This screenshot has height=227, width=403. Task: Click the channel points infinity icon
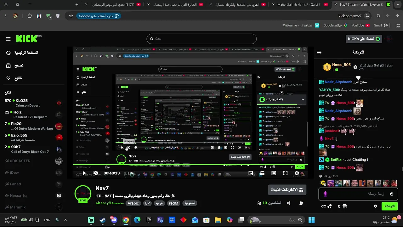point(323,206)
